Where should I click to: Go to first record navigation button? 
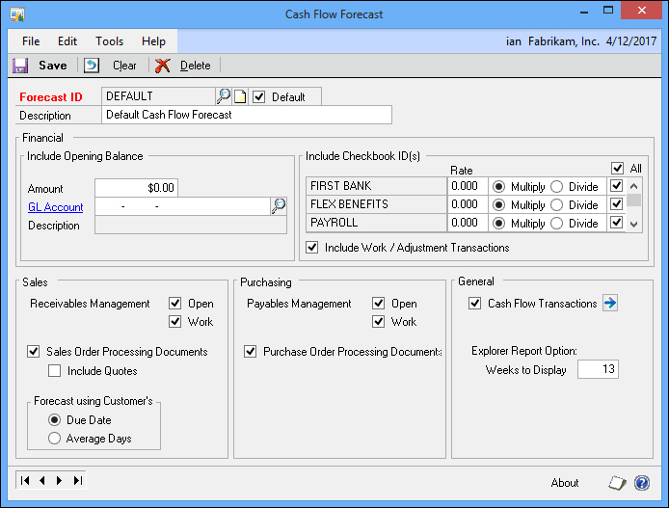[25, 481]
